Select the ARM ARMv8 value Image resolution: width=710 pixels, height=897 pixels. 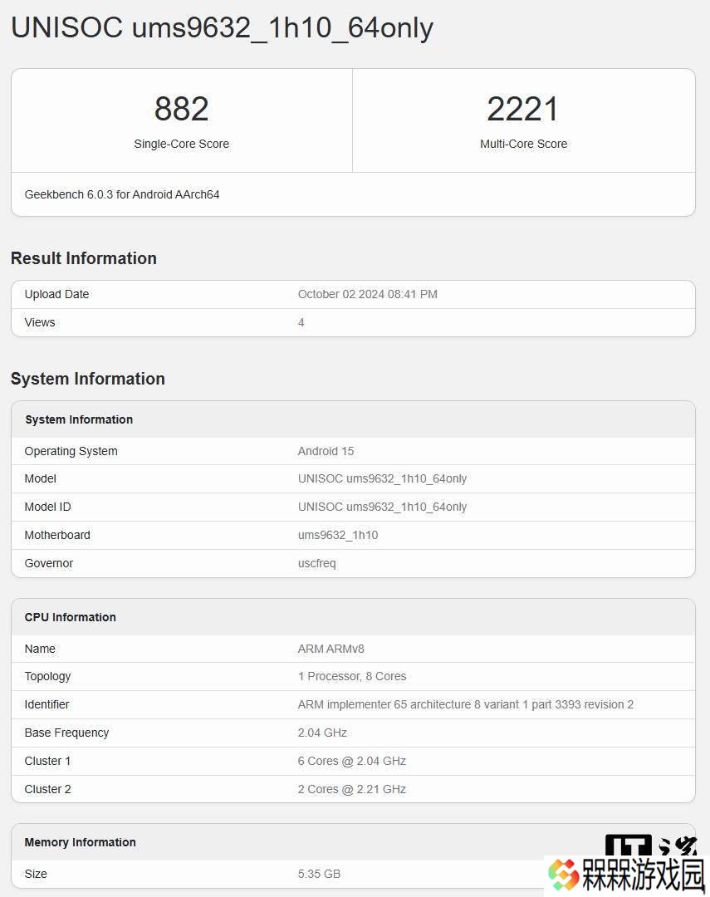(331, 649)
